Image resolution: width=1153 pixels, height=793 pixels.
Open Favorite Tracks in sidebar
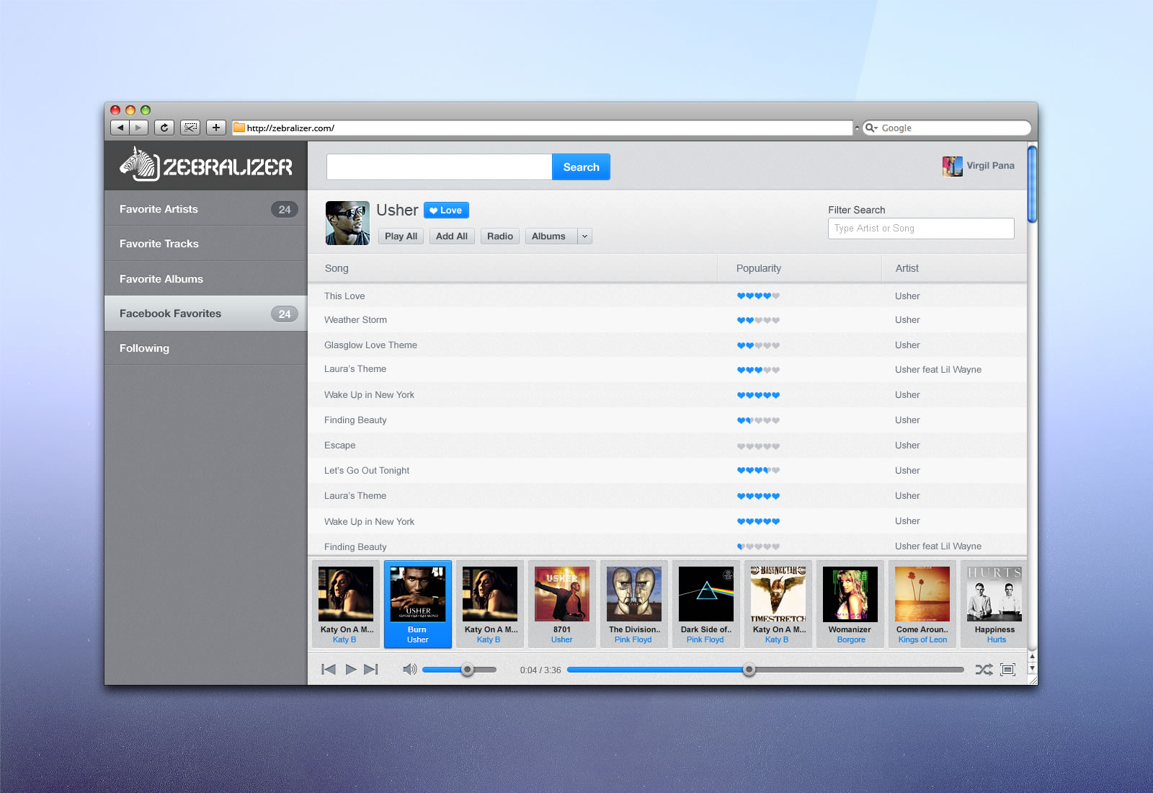[206, 244]
